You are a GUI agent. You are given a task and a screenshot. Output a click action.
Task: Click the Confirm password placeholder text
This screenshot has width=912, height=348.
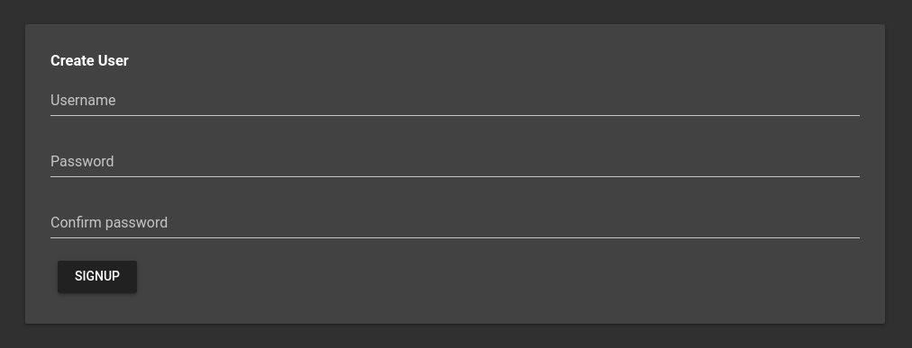[109, 223]
